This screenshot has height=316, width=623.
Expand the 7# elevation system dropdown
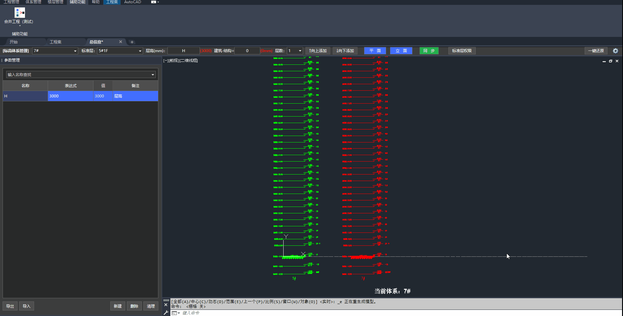click(x=75, y=51)
